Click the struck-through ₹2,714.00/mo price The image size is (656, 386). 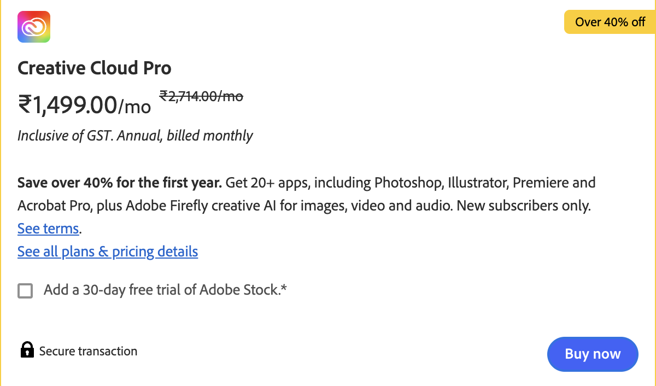click(201, 97)
